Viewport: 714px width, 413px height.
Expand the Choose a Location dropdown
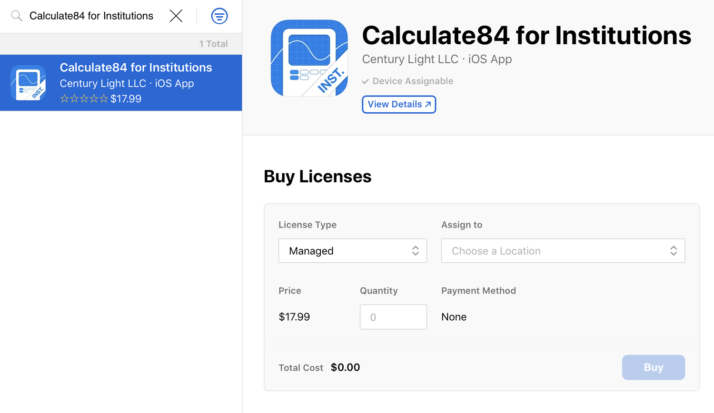tap(563, 251)
